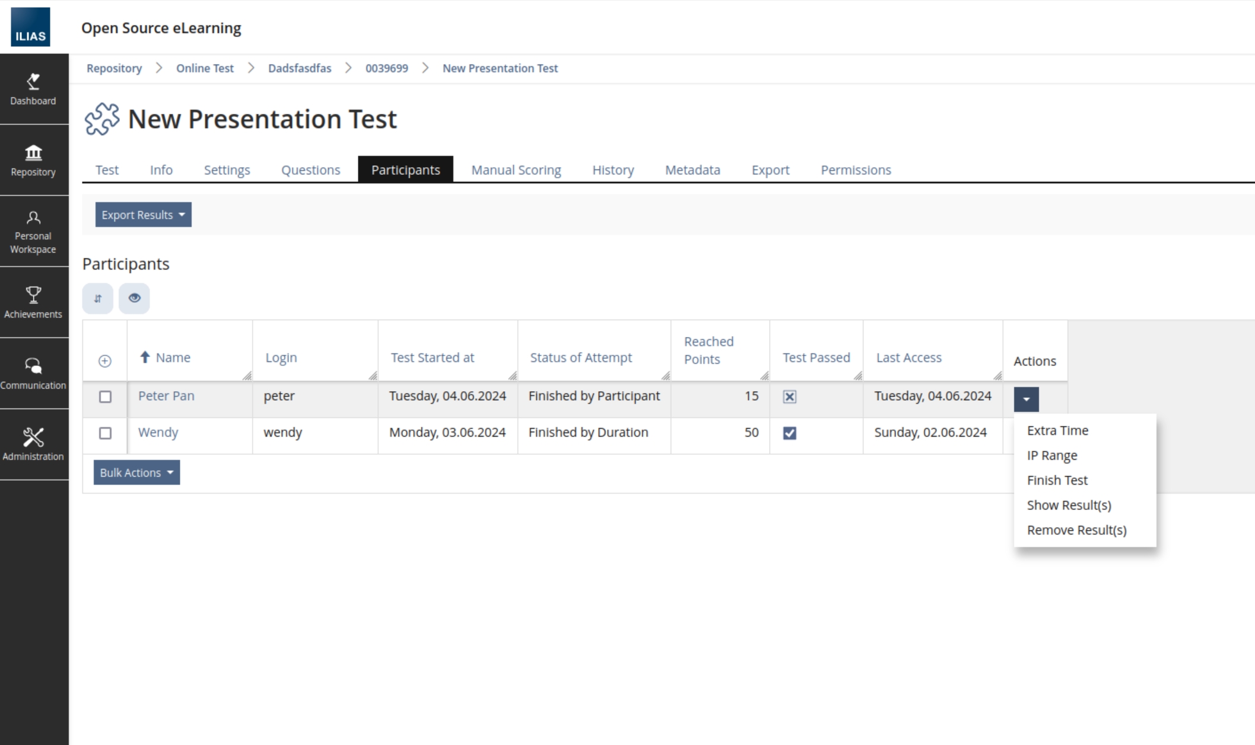The image size is (1255, 745).
Task: Expand the Bulk Actions dropdown
Action: click(136, 472)
